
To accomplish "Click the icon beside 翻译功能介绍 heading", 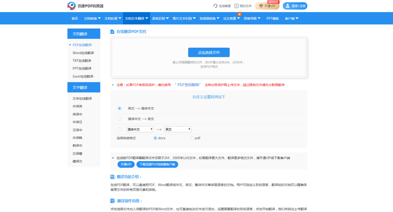I will point(112,177).
